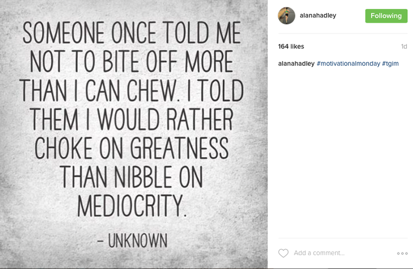Image resolution: width=413 pixels, height=269 pixels.
Task: Toggle the green Following button
Action: [386, 16]
